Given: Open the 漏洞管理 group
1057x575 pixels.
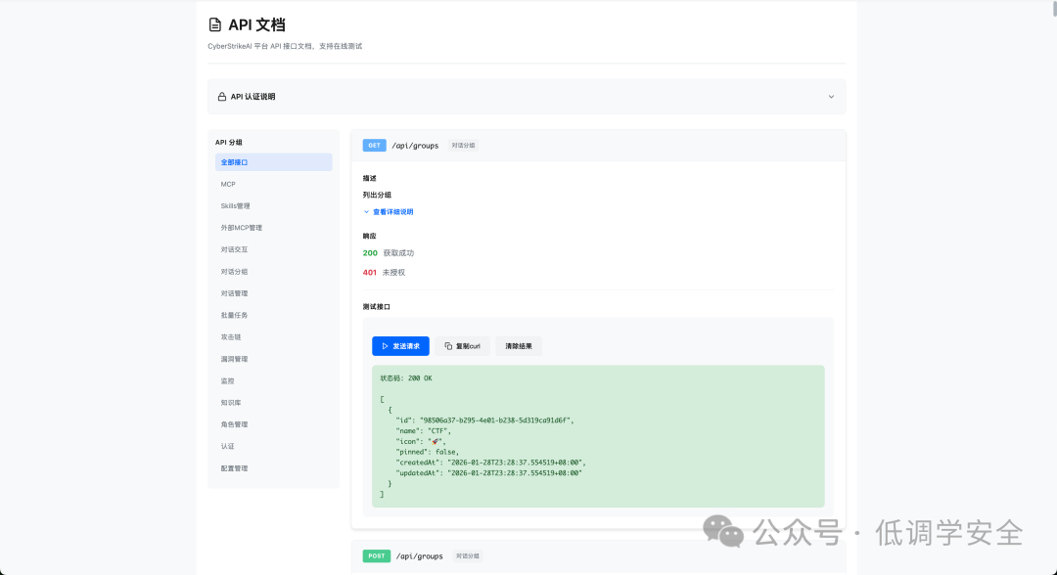Looking at the screenshot, I should (x=274, y=359).
